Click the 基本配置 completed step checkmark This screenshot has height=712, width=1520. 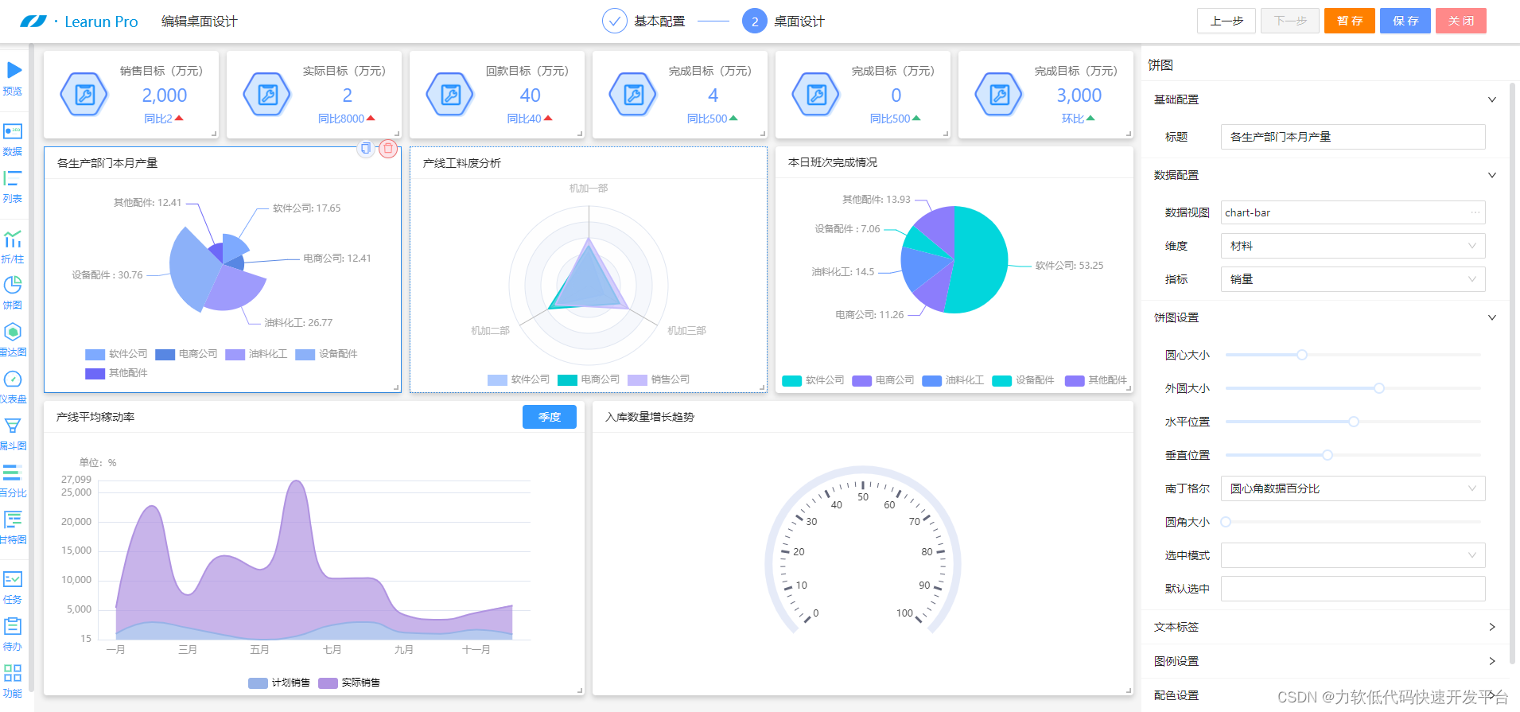point(615,21)
